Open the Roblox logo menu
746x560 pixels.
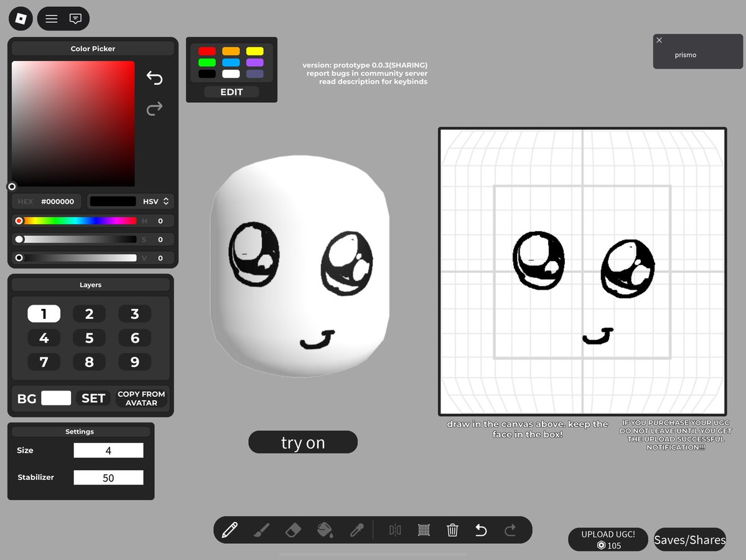coord(21,19)
